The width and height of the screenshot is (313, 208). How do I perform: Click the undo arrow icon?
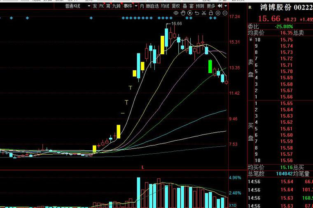tap(197, 13)
